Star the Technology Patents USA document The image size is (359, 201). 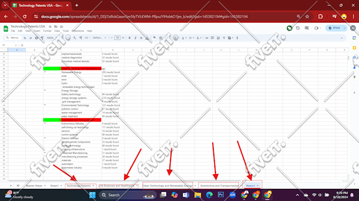50,27
